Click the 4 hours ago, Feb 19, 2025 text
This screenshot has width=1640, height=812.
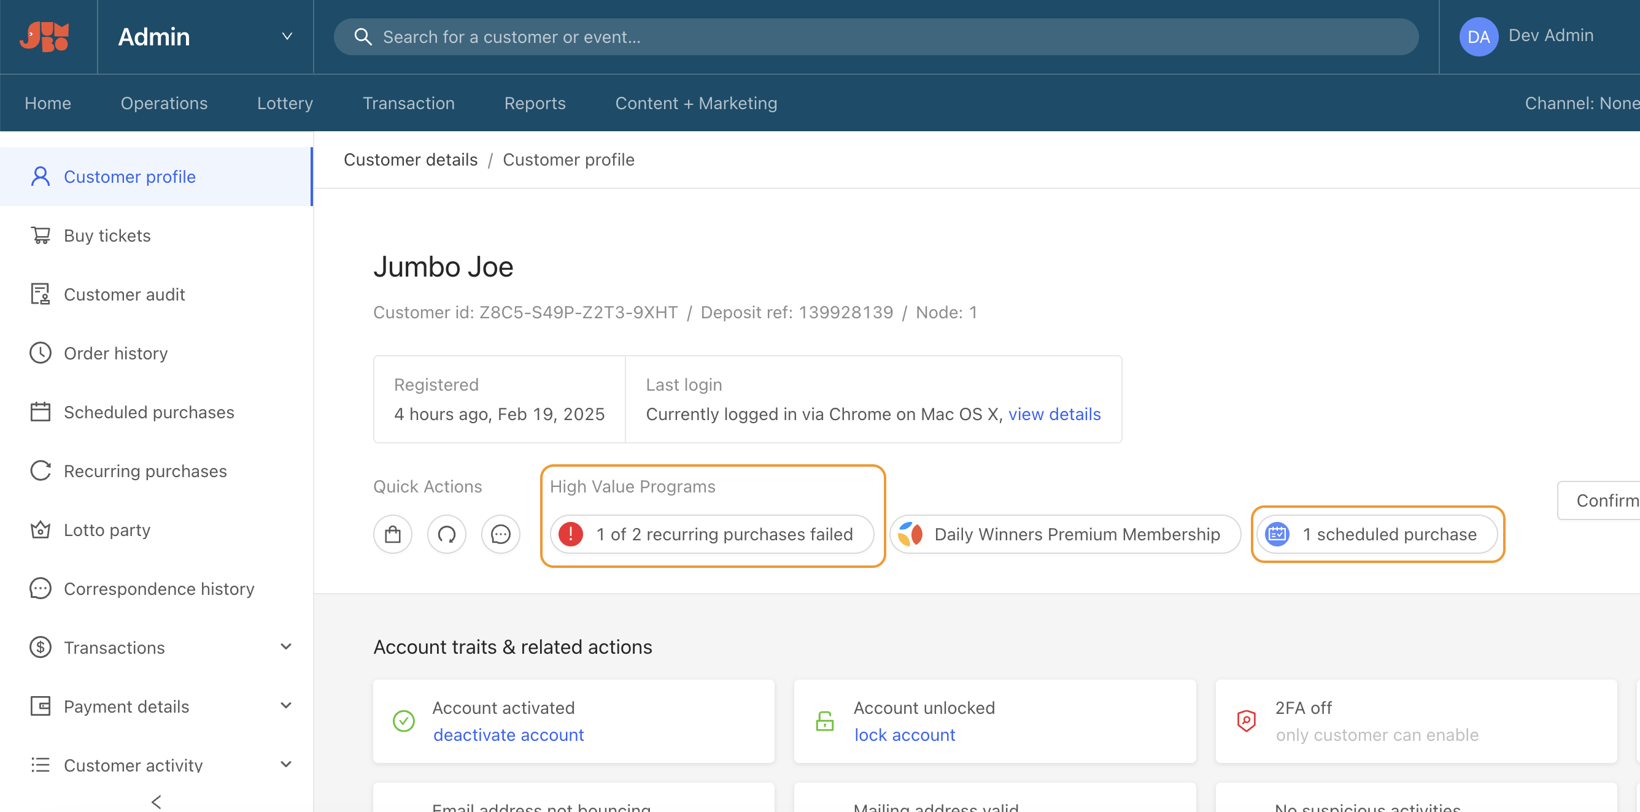499,414
